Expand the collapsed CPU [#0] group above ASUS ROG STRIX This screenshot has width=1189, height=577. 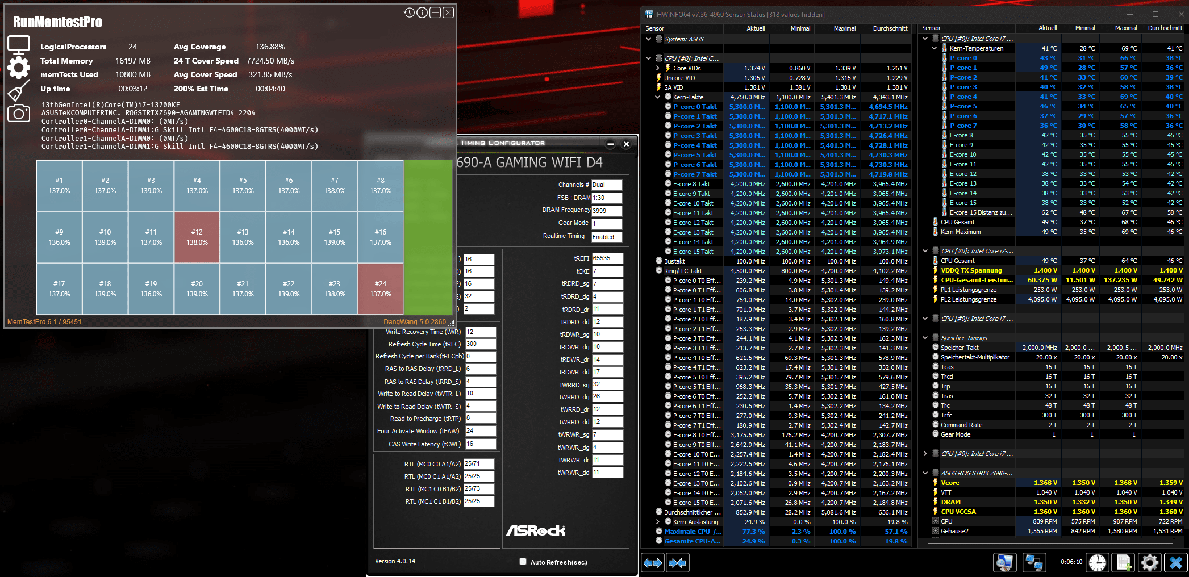(x=925, y=454)
